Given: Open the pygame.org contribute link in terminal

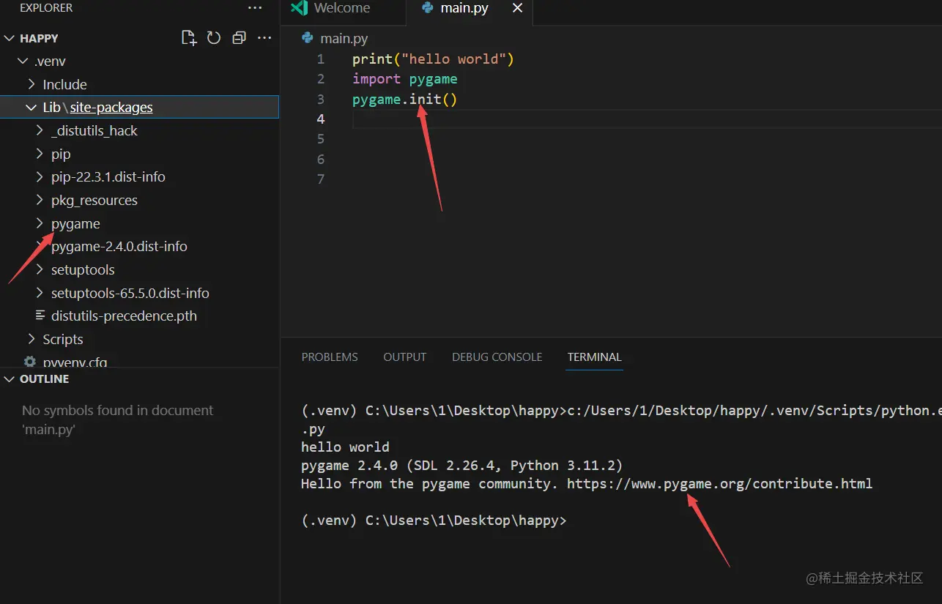Looking at the screenshot, I should pyautogui.click(x=719, y=484).
